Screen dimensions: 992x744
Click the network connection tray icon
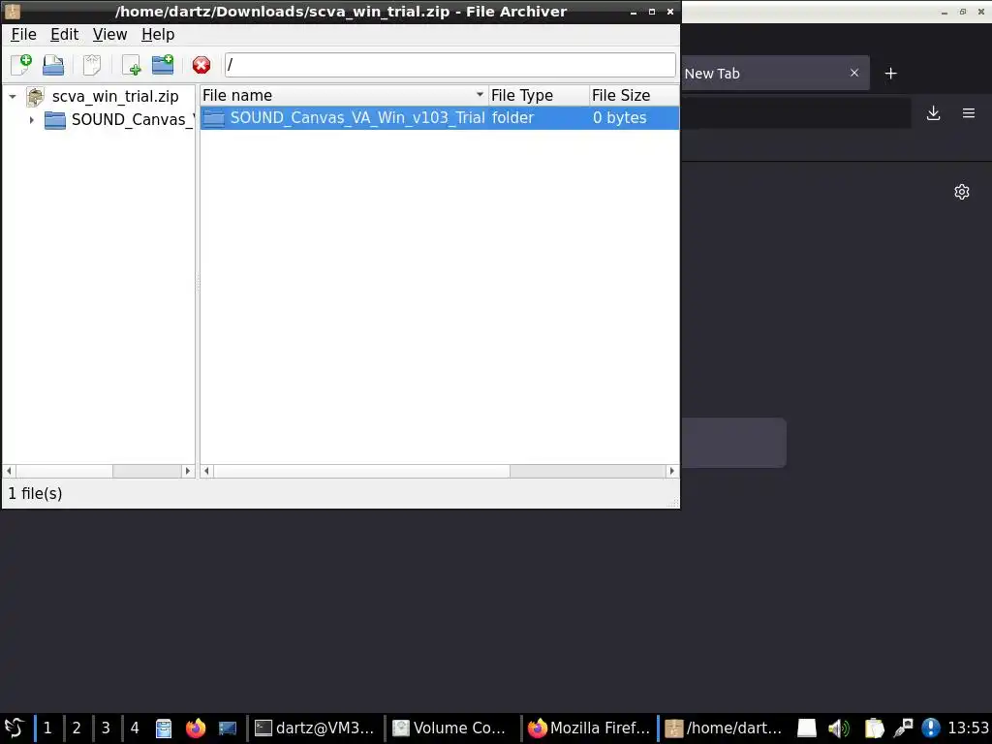(903, 728)
